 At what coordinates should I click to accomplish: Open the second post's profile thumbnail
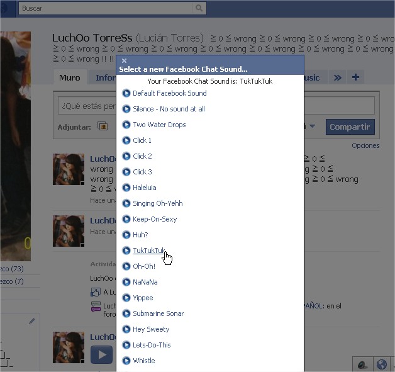click(x=69, y=231)
